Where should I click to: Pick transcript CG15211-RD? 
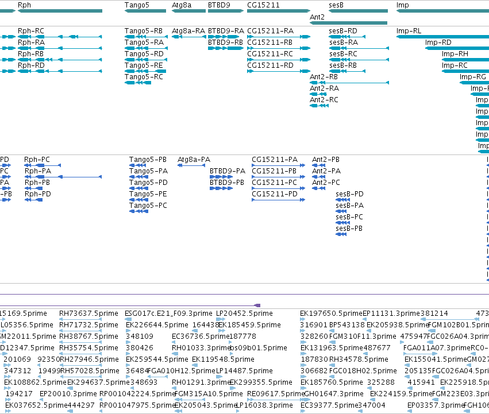pyautogui.click(x=279, y=71)
